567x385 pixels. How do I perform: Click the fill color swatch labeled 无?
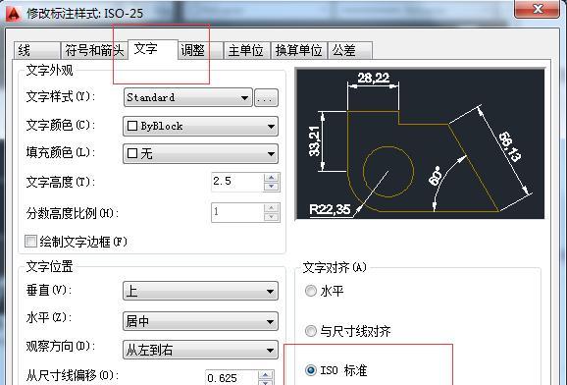[132, 153]
